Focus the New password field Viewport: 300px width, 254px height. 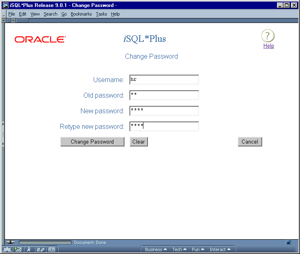point(164,111)
